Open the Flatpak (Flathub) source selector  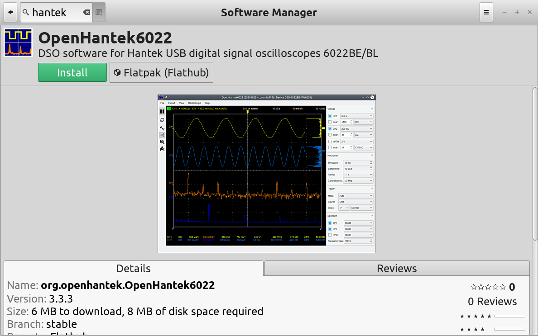click(161, 72)
